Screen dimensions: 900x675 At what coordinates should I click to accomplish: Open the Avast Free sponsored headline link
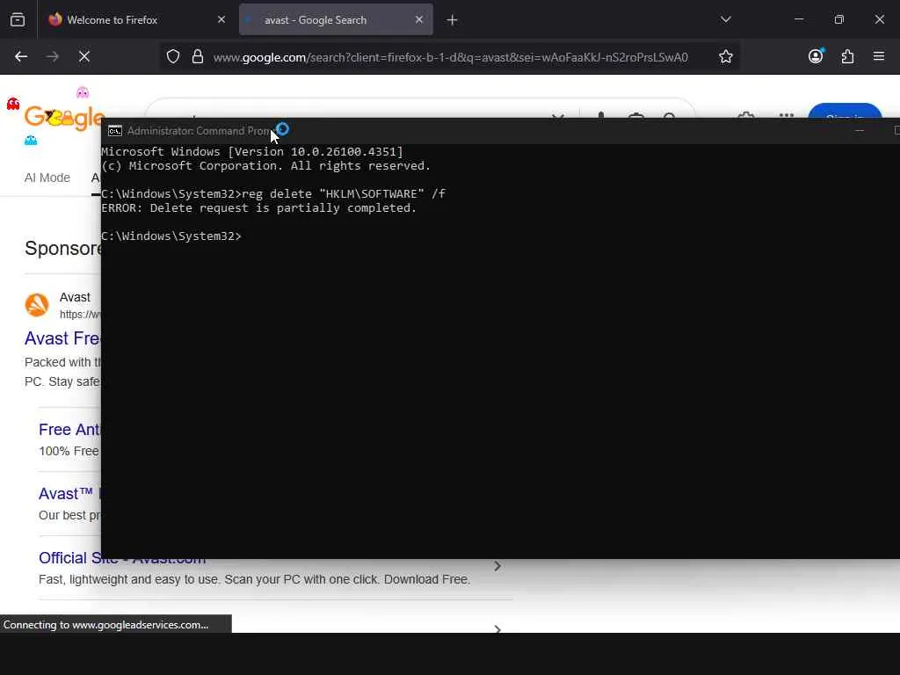[x=62, y=338]
